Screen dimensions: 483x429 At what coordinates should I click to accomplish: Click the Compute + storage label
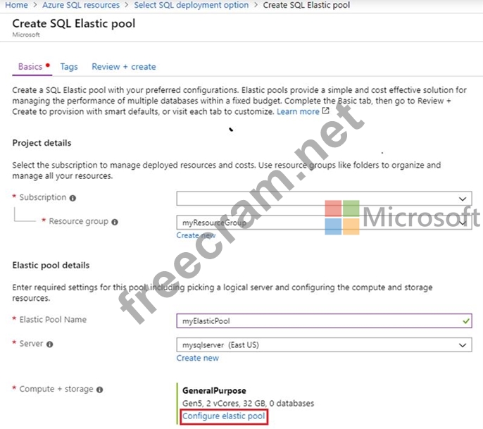(x=56, y=389)
